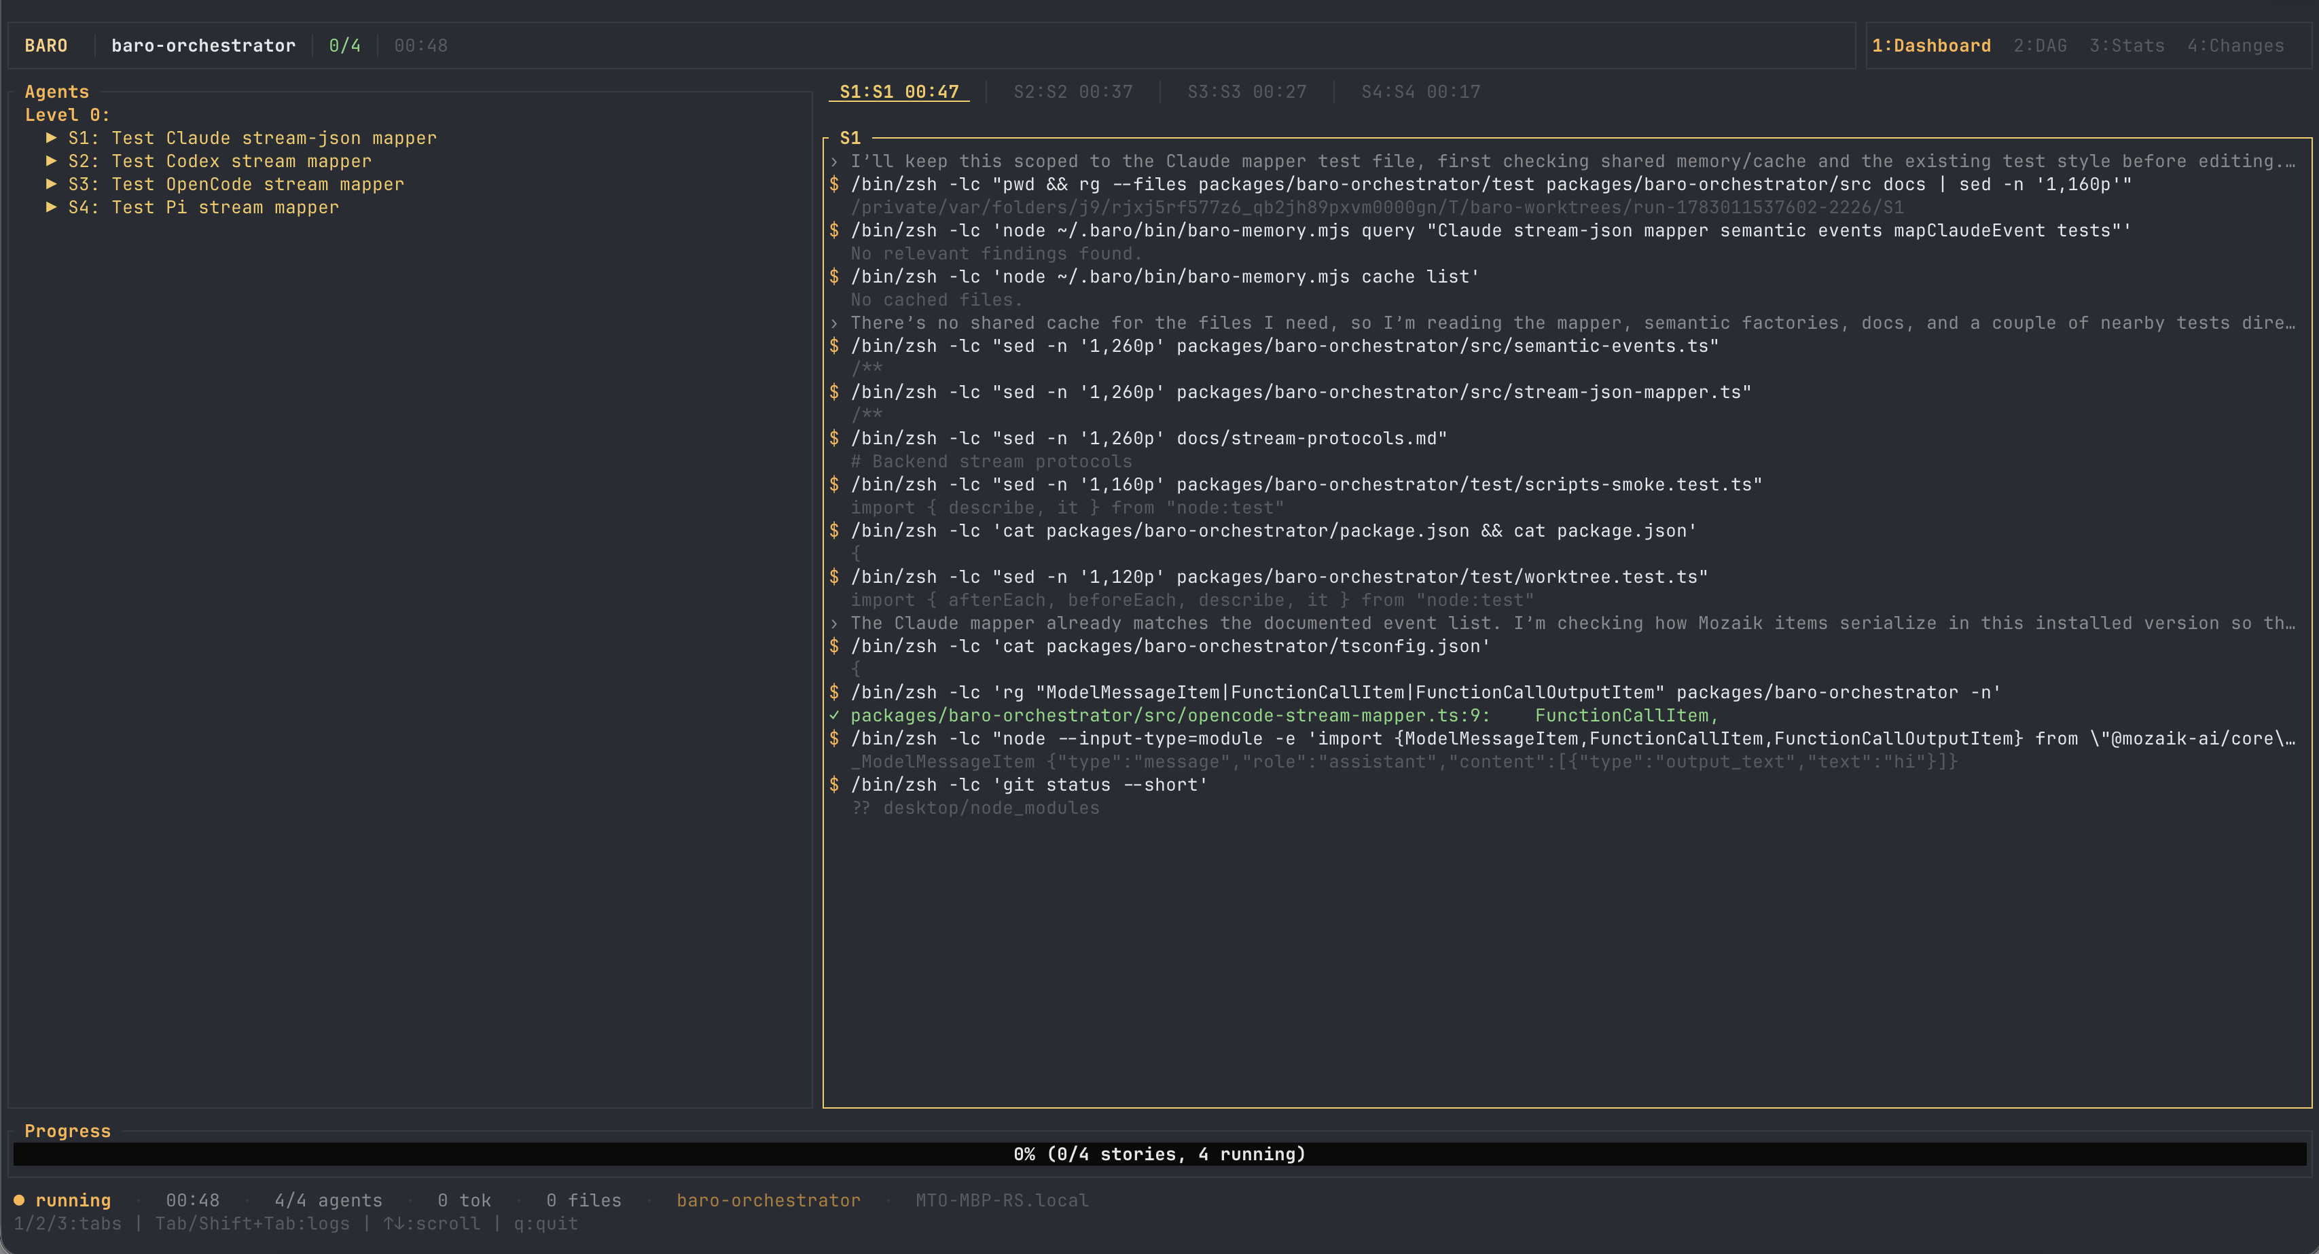Click the BARO app label in header
The width and height of the screenshot is (2319, 1254).
[46, 46]
